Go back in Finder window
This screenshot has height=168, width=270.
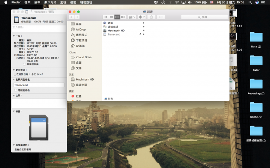pos(71,17)
